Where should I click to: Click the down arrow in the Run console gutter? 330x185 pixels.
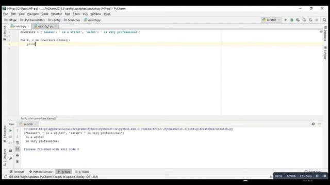point(18,137)
